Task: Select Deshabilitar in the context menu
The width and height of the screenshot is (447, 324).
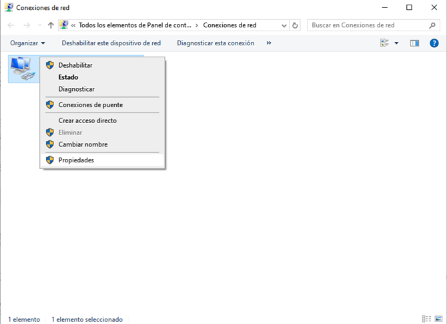Action: (x=75, y=65)
